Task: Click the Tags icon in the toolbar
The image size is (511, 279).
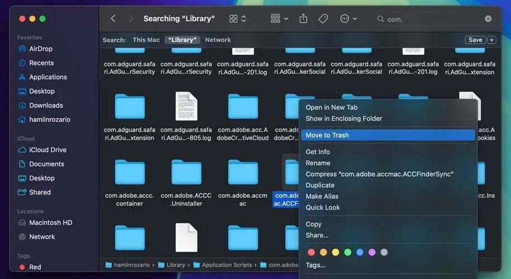Action: pos(323,19)
